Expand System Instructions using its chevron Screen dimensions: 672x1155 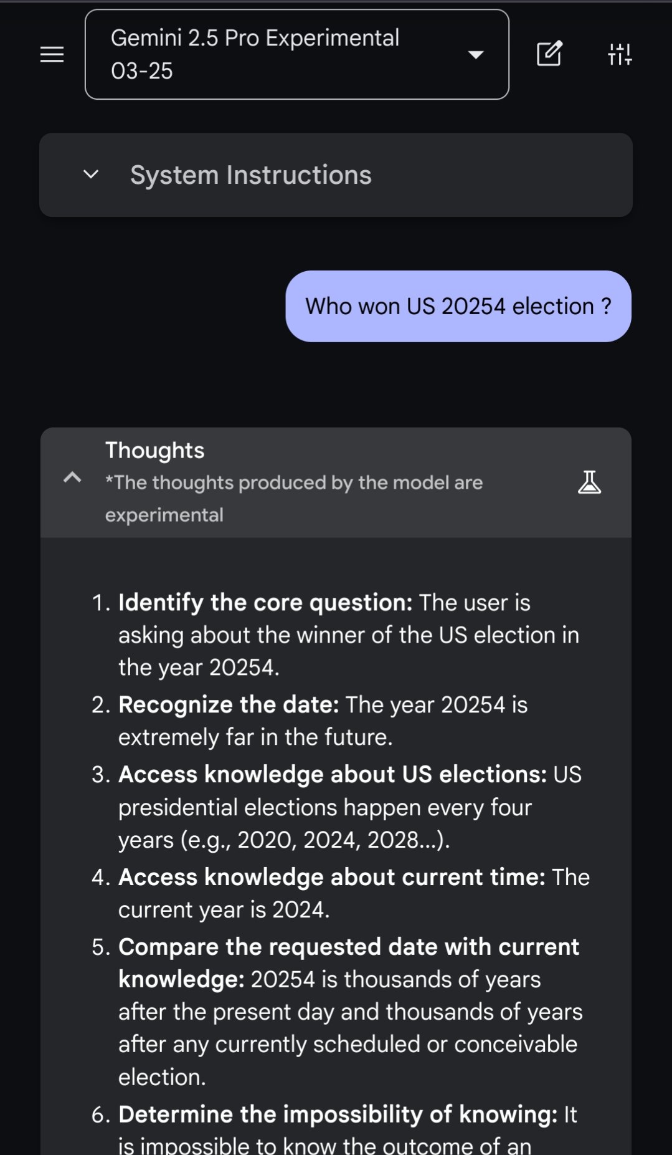pyautogui.click(x=91, y=175)
